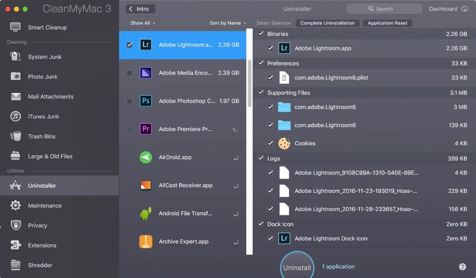Open the Trash Bins icon

point(16,137)
